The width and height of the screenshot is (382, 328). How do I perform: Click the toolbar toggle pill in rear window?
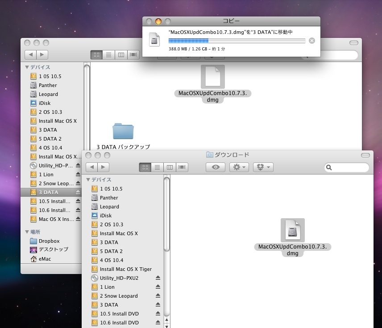pyautogui.click(x=353, y=43)
